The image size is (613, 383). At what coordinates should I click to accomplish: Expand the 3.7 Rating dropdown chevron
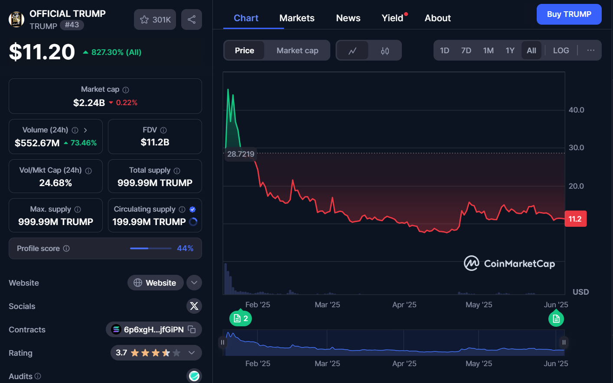[x=192, y=353]
